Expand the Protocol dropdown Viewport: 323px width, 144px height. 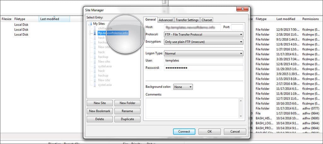click(203, 34)
